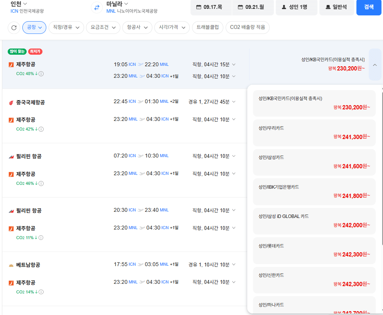383x315 pixels.
Task: Expand details of the 27시간 45분 layover flight
Action: pos(234,102)
